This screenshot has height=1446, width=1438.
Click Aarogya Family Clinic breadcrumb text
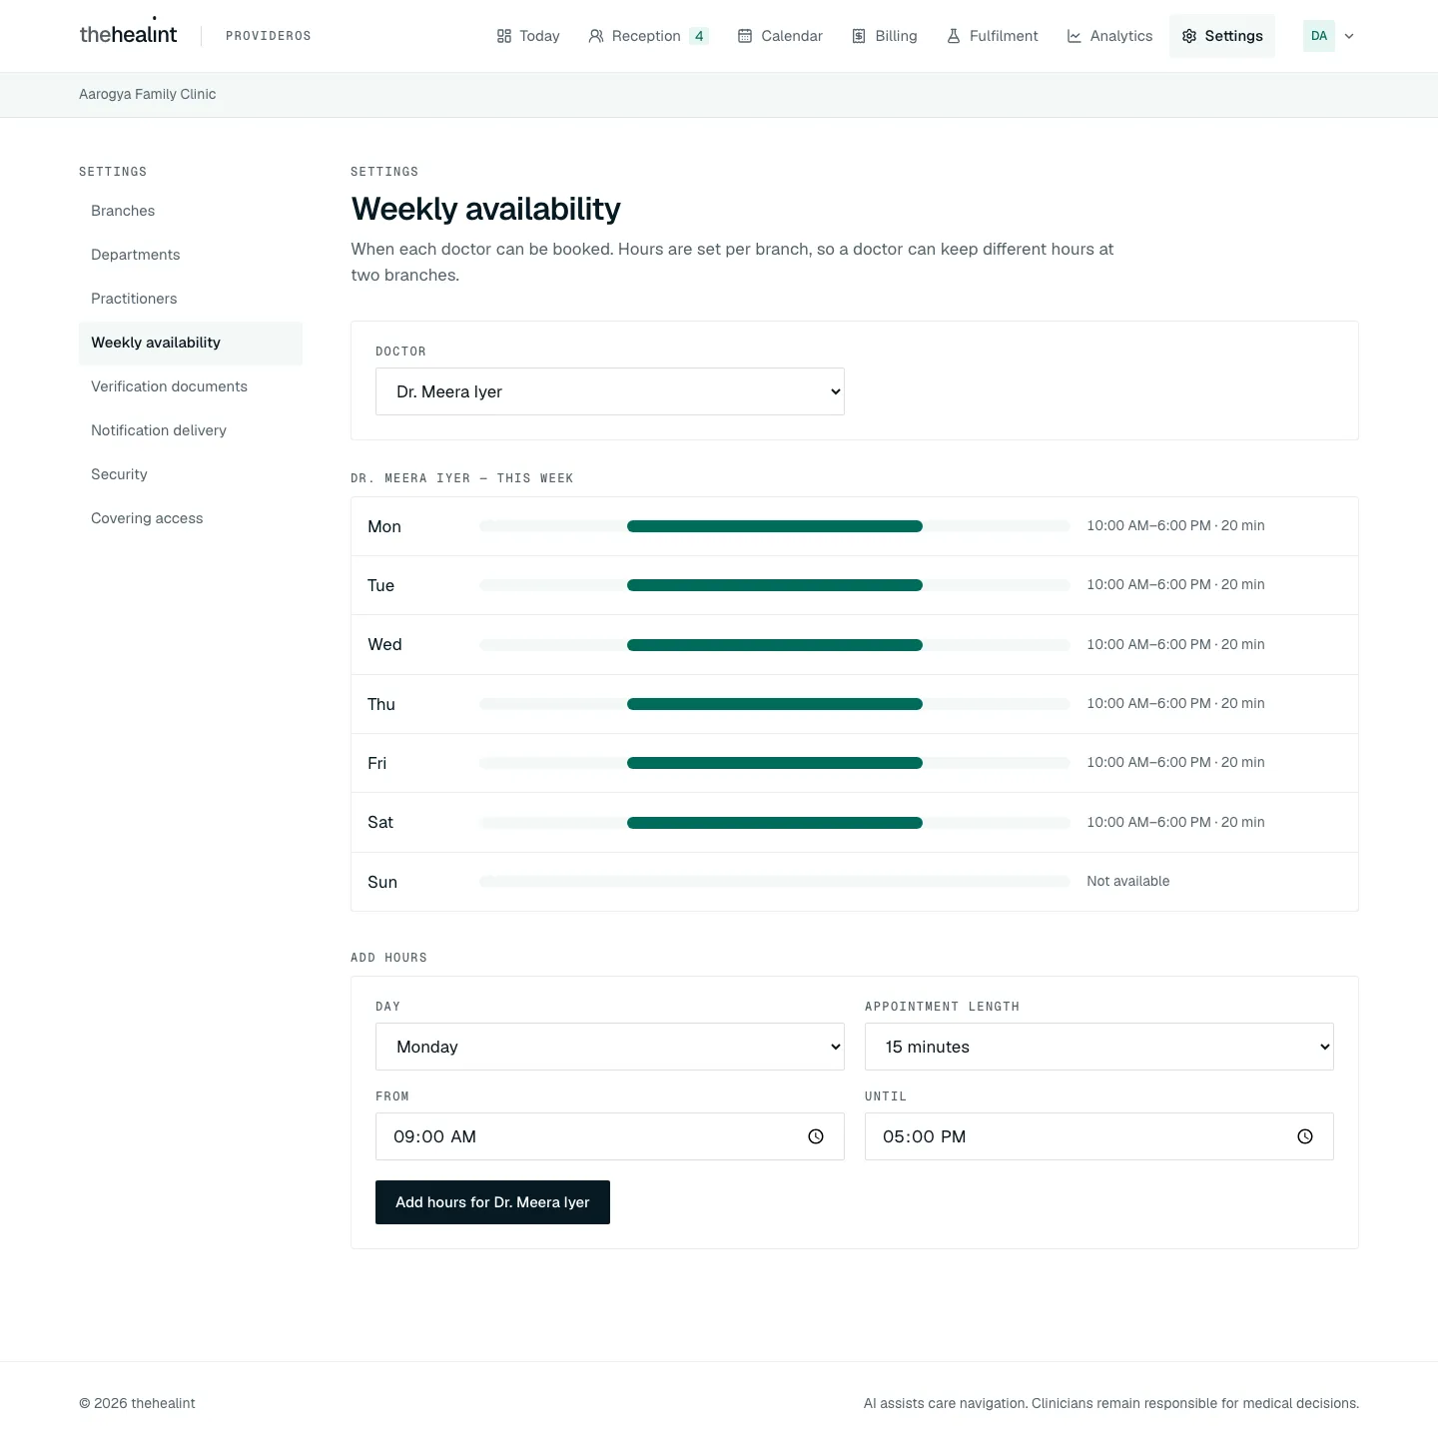point(148,94)
